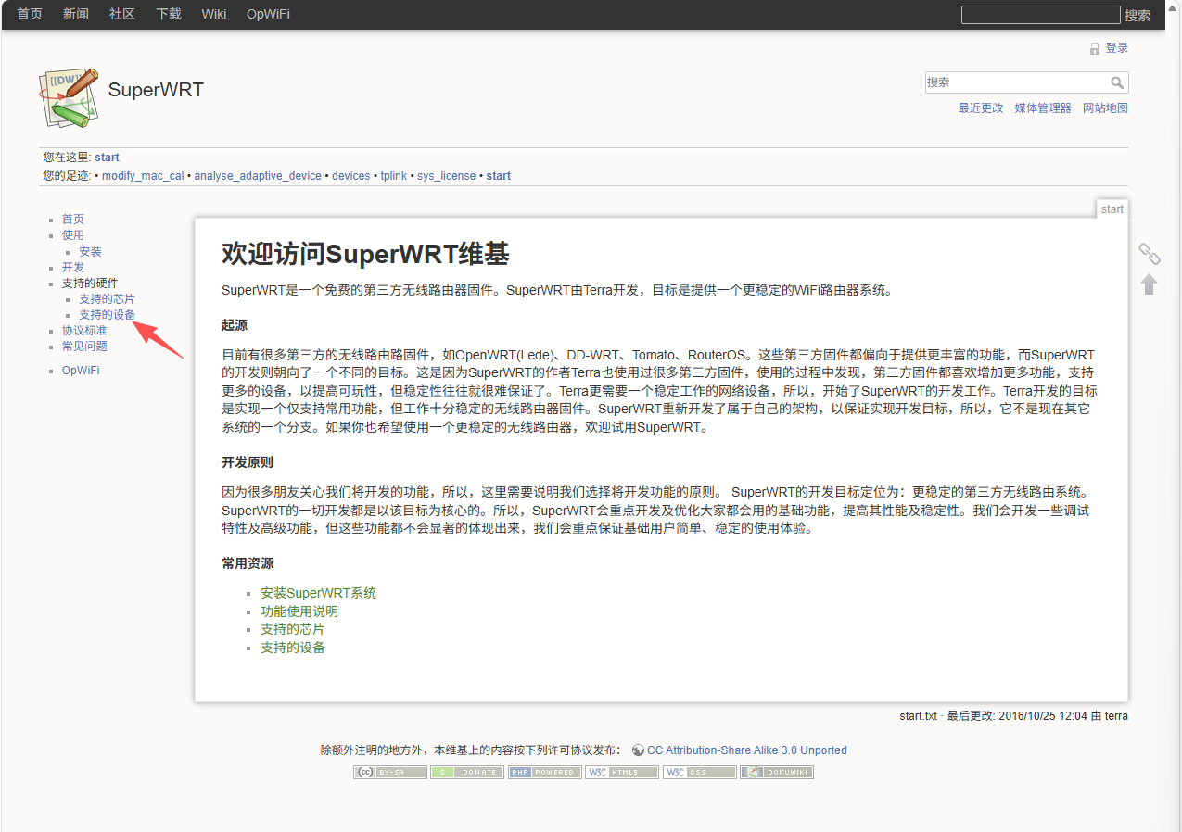Click the back-to-top arrow icon
This screenshot has height=832, width=1182.
click(x=1150, y=284)
